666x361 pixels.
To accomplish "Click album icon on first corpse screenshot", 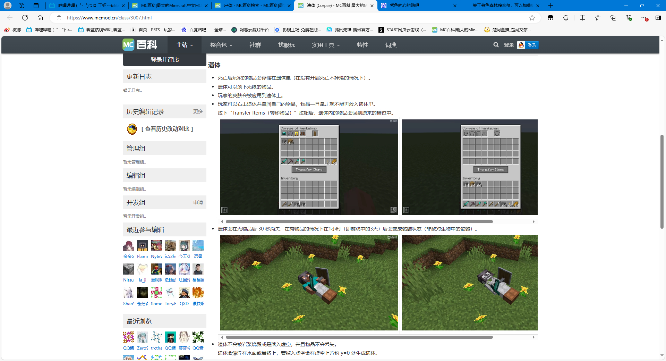I will tap(224, 210).
